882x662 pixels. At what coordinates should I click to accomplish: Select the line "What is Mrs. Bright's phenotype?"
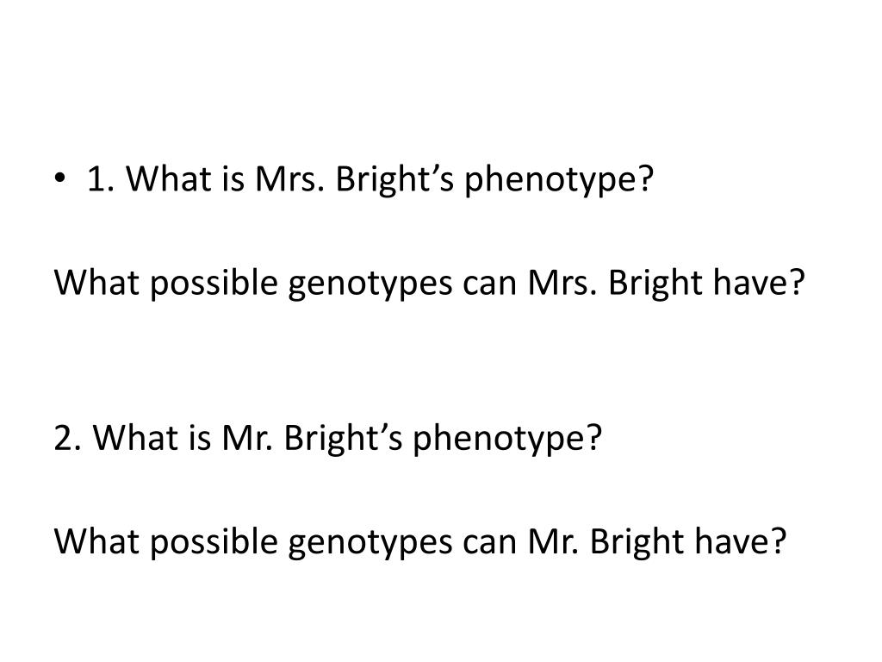tap(390, 180)
